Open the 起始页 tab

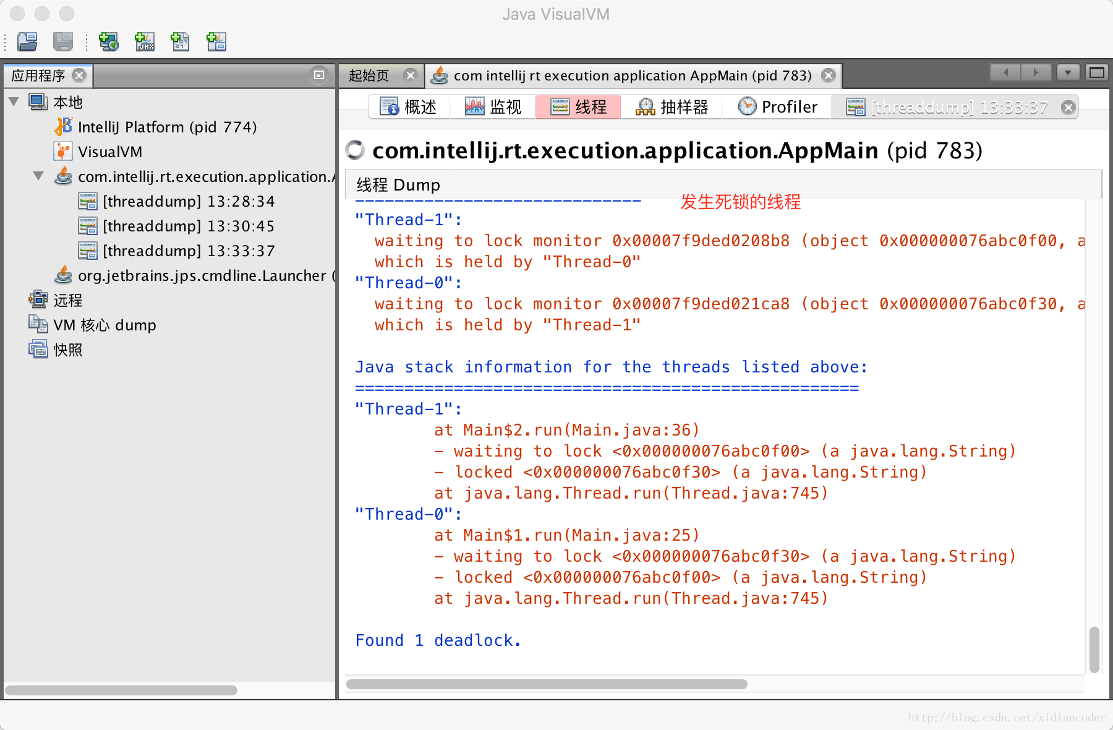[x=369, y=75]
